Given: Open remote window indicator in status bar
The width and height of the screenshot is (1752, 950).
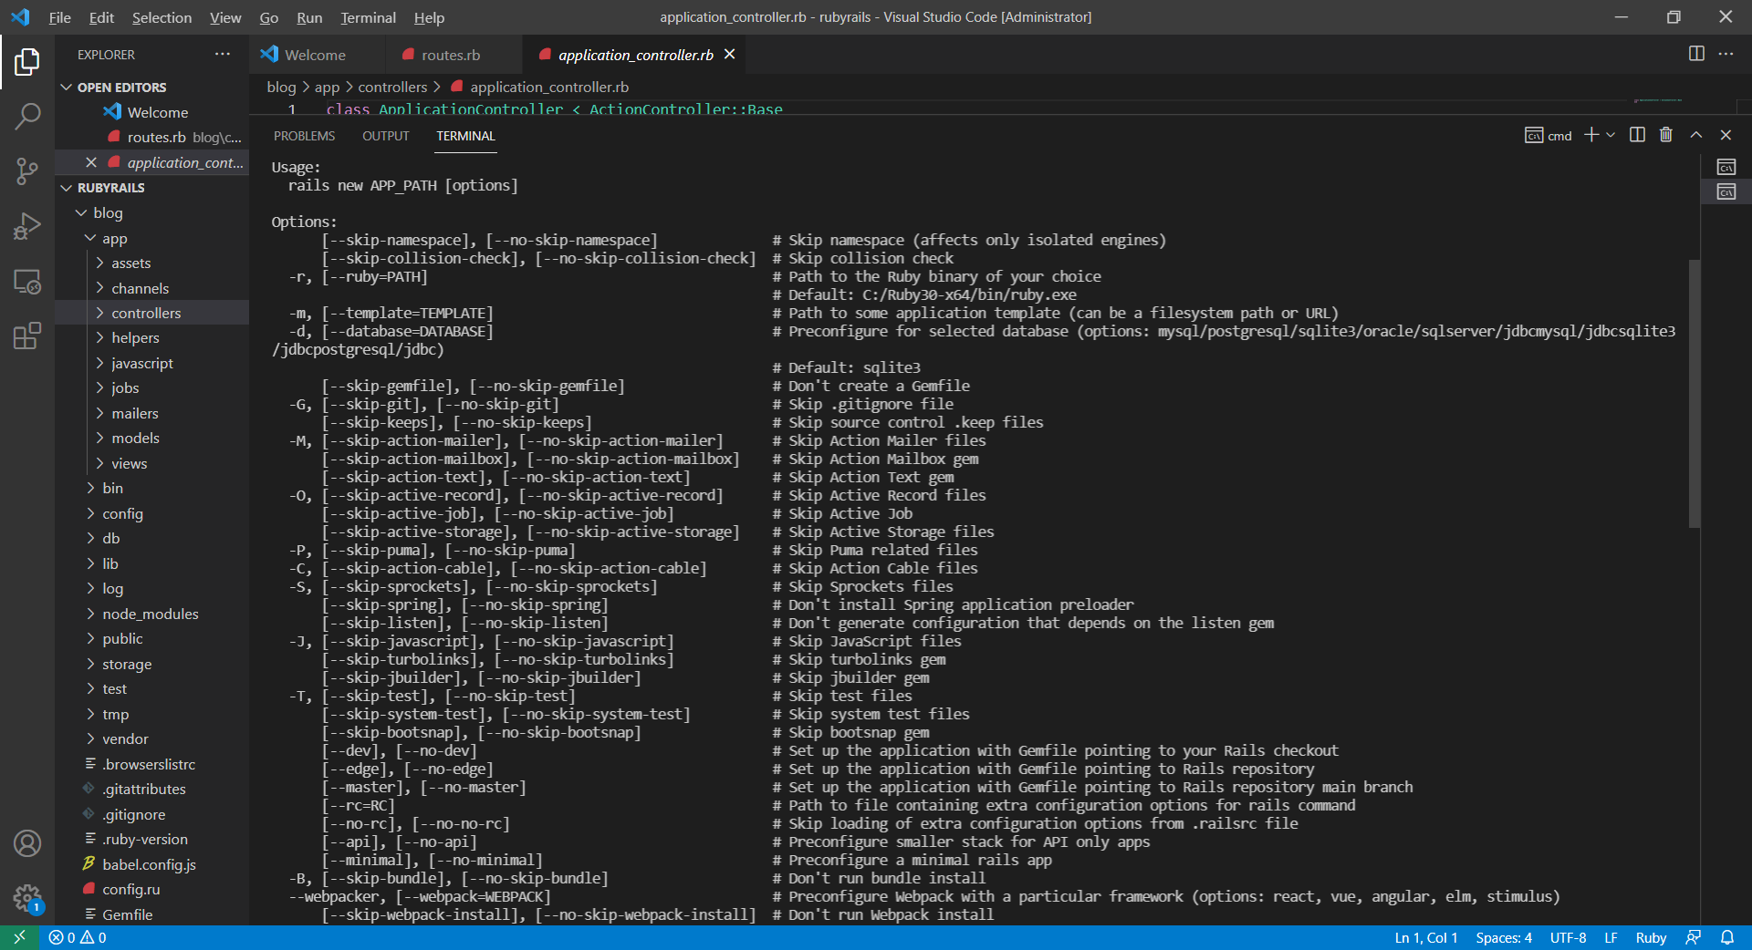Looking at the screenshot, I should point(19,937).
